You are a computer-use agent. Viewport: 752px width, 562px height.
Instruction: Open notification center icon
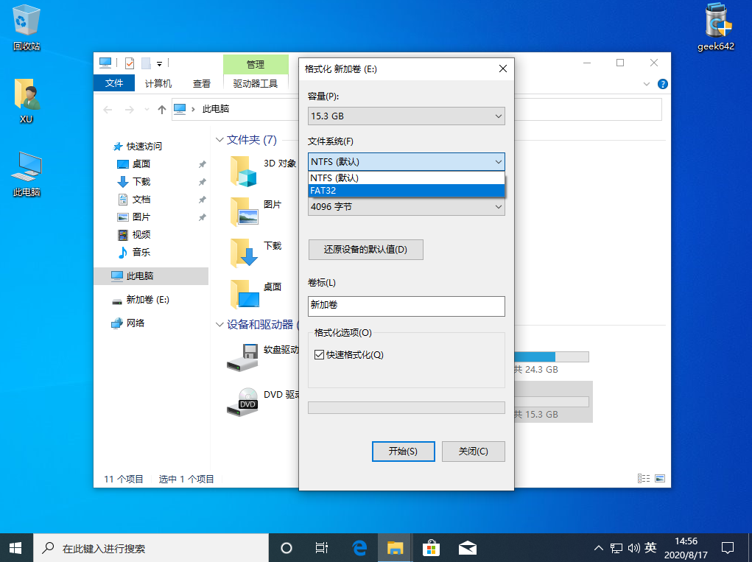pyautogui.click(x=728, y=547)
